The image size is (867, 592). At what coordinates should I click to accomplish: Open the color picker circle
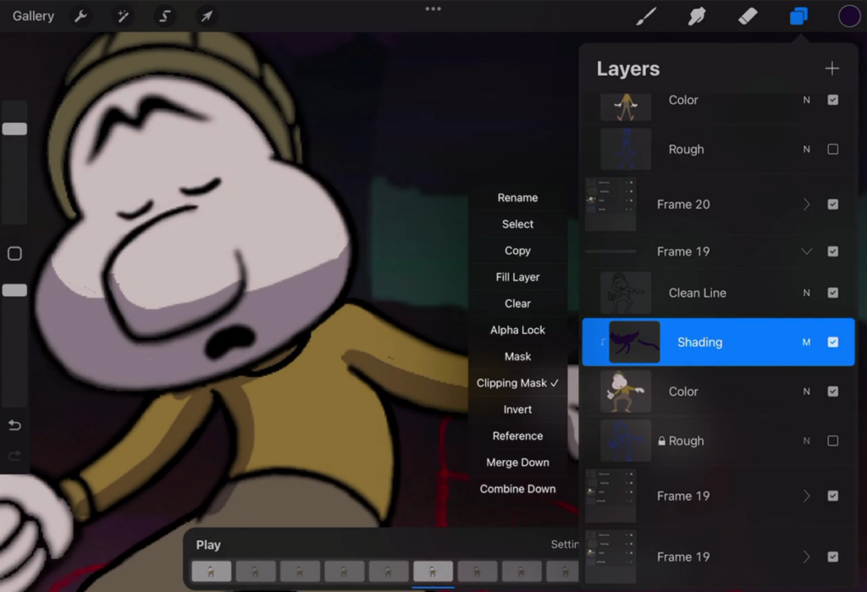coord(848,15)
